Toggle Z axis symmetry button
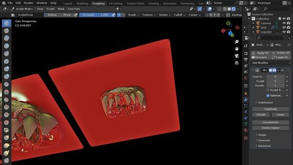The image size is (293, 165). [x=218, y=15]
